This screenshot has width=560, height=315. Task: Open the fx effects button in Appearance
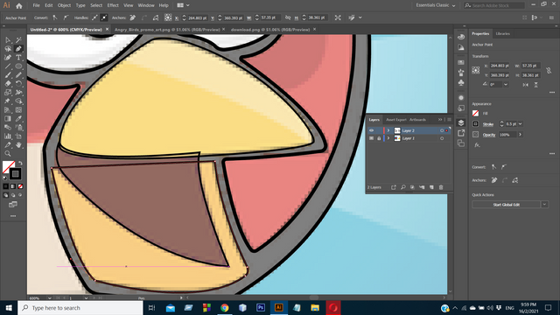tap(477, 145)
